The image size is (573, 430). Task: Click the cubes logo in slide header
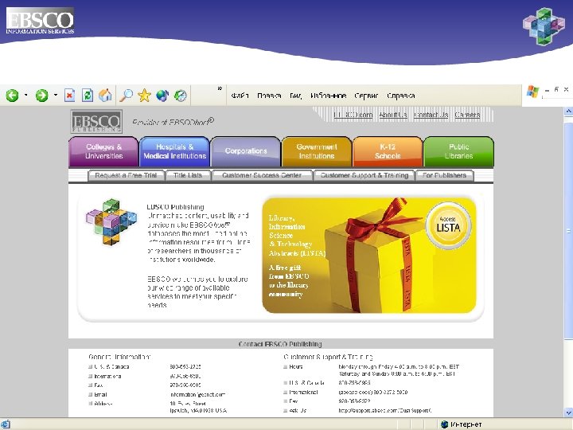544,26
